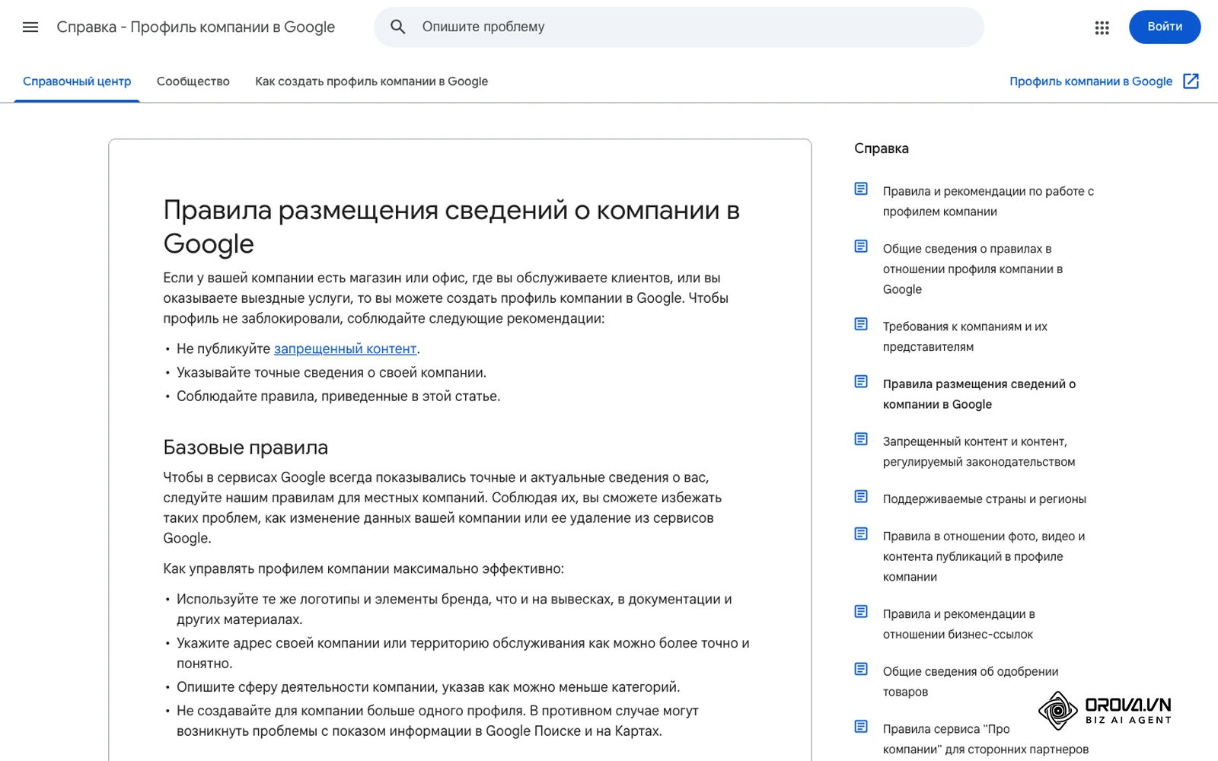The image size is (1218, 761).
Task: Open Общие сведения о правилах в отношении профиля
Action: pos(973,269)
